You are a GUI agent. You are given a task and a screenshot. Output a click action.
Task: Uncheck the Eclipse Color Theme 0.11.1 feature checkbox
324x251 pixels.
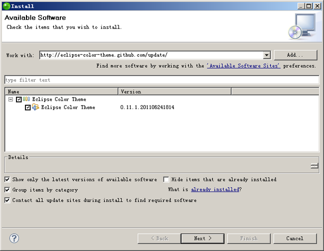point(28,107)
